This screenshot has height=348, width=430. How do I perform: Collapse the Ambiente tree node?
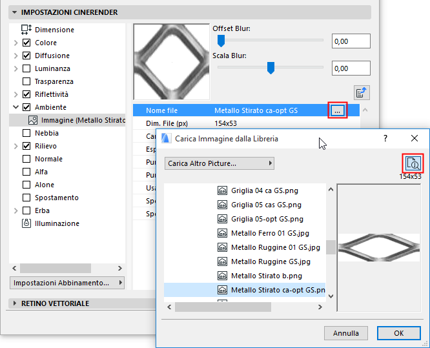point(16,107)
